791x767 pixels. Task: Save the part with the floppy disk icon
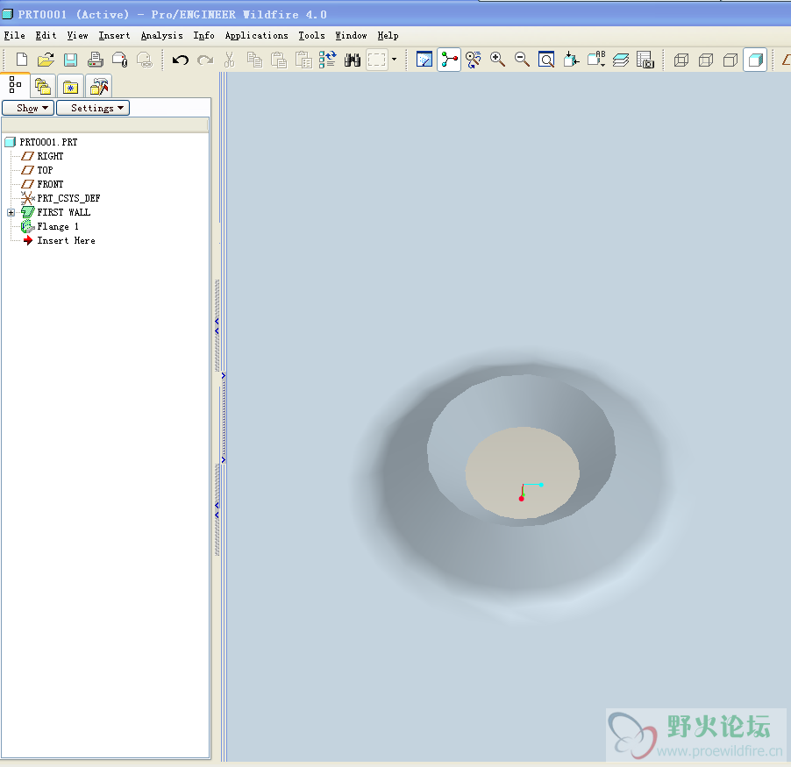click(70, 60)
